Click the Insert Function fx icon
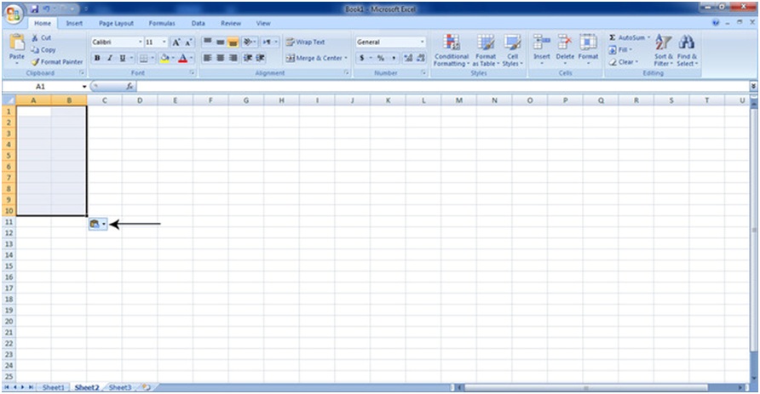760x394 pixels. 130,87
